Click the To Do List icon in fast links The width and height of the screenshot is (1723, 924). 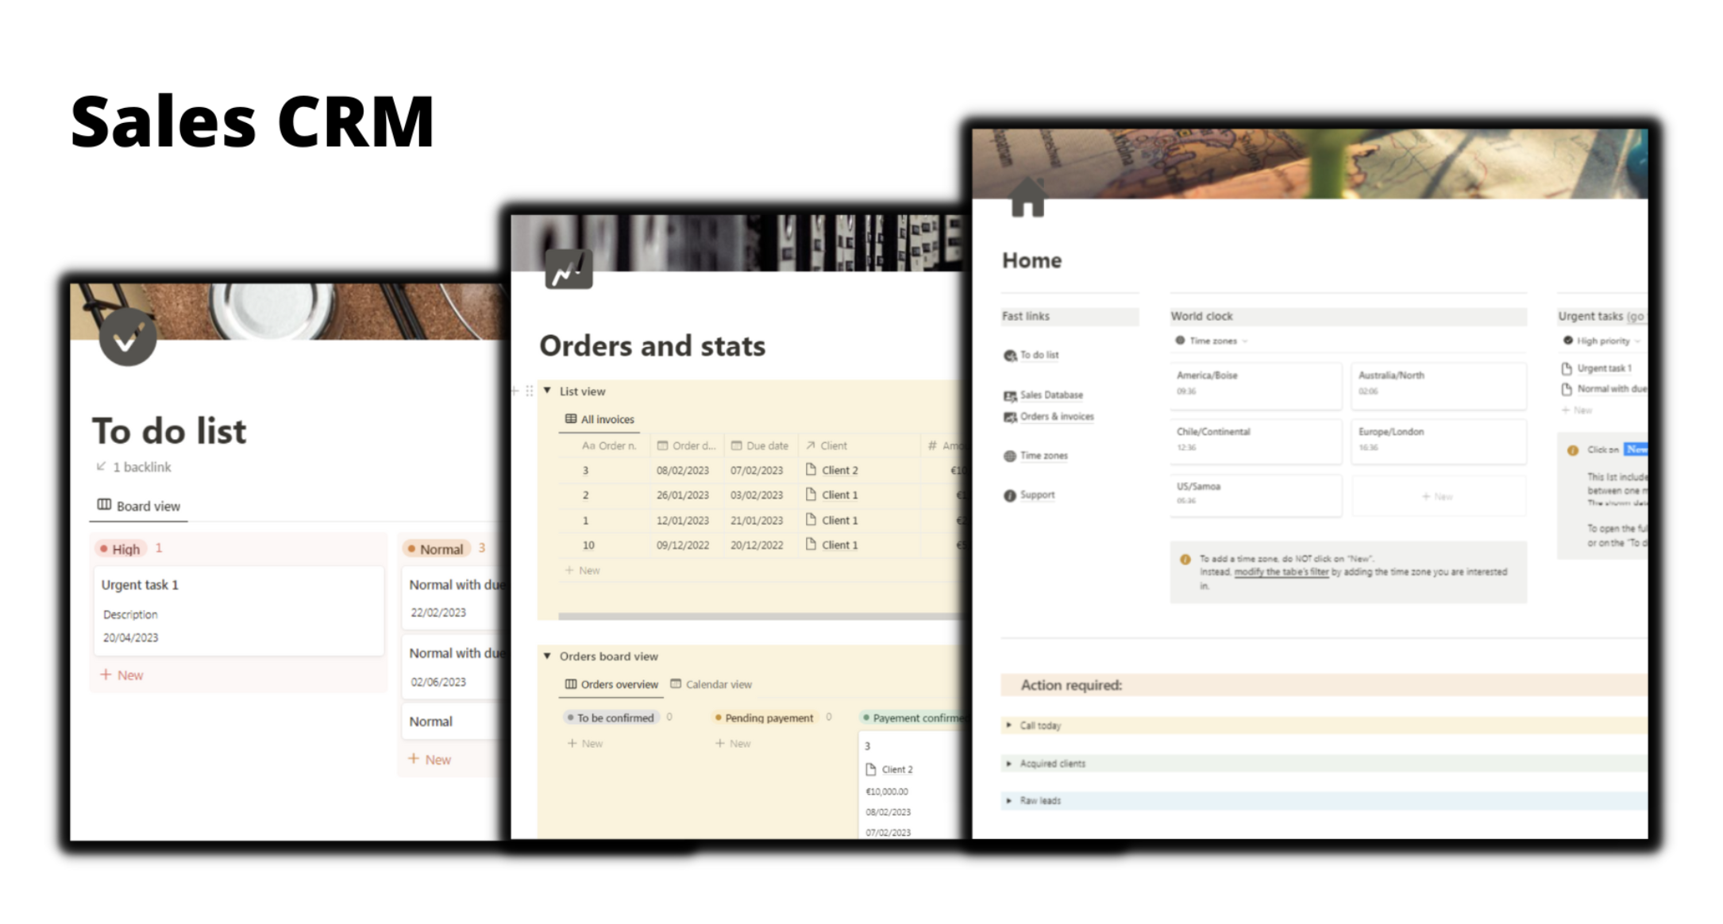tap(1011, 356)
